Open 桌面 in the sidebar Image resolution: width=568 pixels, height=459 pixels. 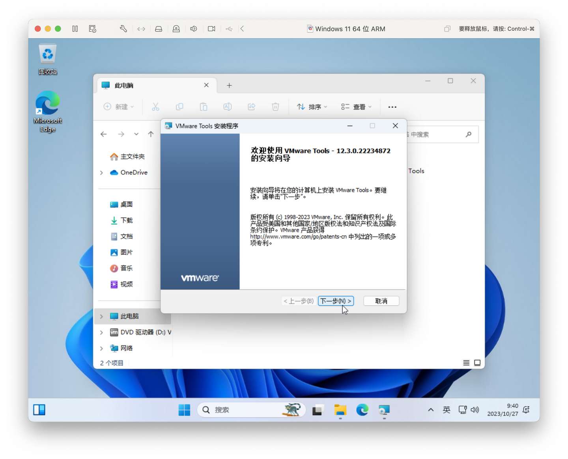(x=121, y=204)
